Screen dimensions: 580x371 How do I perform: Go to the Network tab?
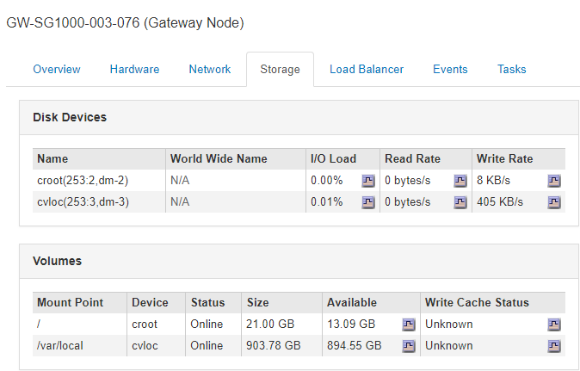210,70
